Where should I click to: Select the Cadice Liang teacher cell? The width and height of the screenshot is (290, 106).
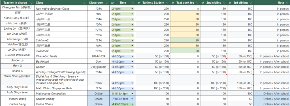point(17,104)
